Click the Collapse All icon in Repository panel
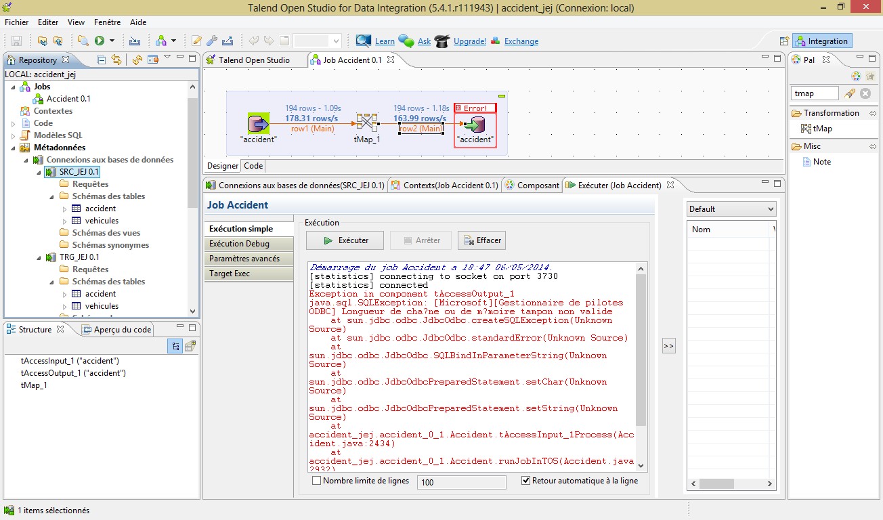Screen dimensions: 883x520 pyautogui.click(x=102, y=60)
